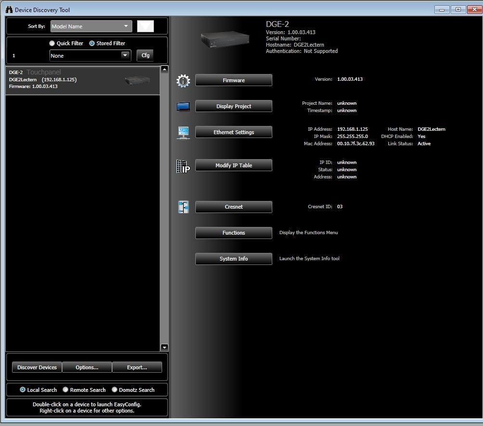
Task: Click the DGE-2 device image in header
Action: 225,39
